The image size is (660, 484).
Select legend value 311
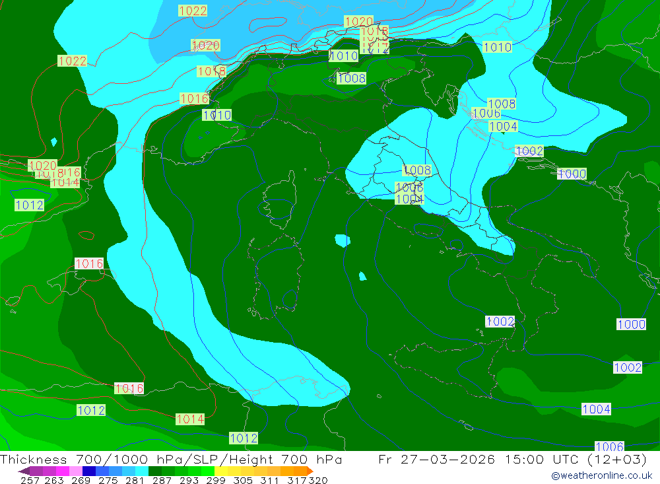point(269,480)
